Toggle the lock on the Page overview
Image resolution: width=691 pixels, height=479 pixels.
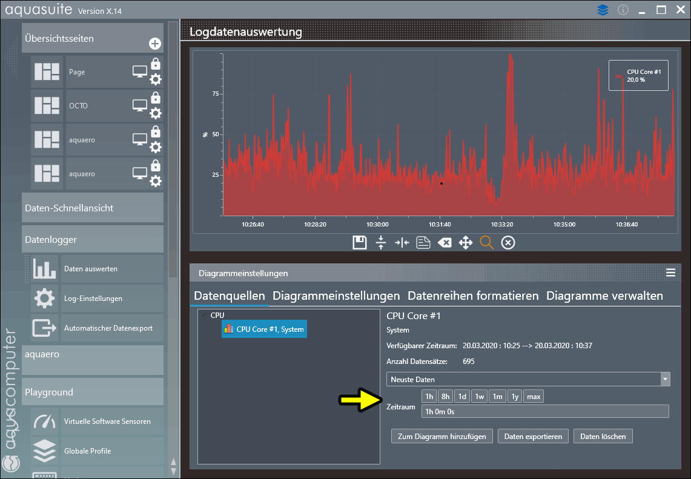point(156,64)
